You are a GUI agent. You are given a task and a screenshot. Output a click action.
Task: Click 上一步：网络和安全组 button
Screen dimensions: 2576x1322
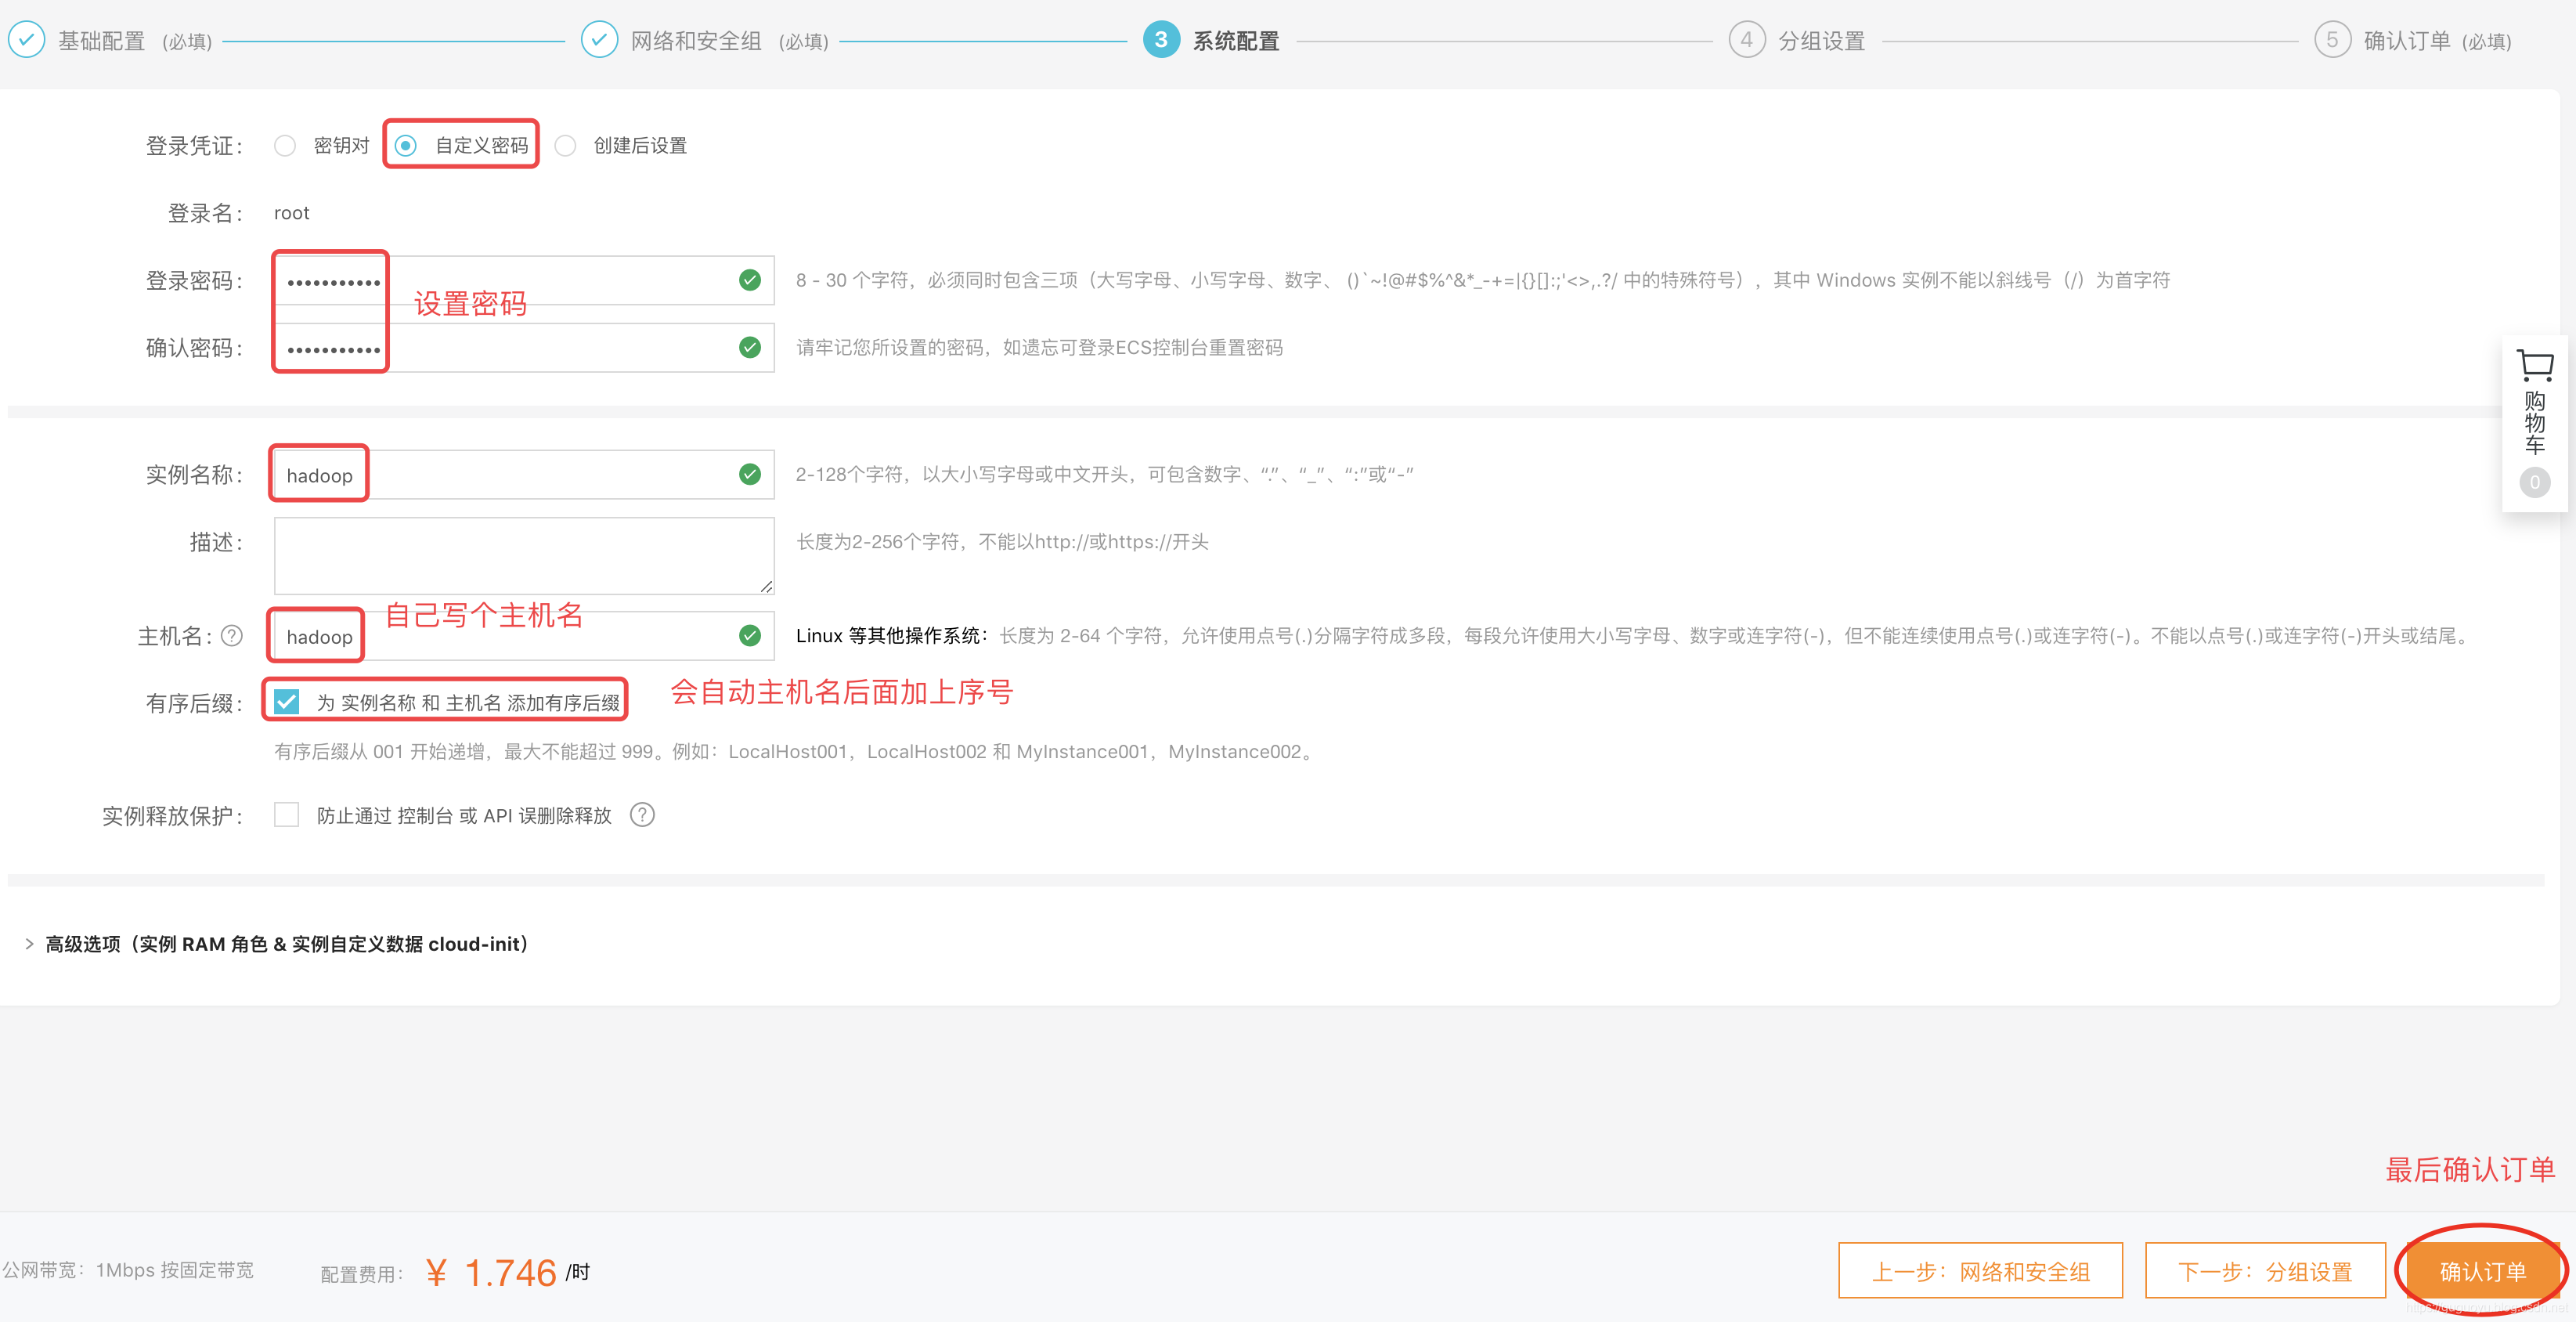(1980, 1271)
